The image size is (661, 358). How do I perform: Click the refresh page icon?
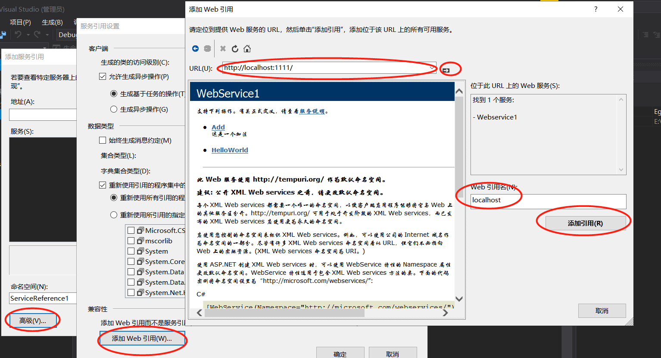click(235, 49)
